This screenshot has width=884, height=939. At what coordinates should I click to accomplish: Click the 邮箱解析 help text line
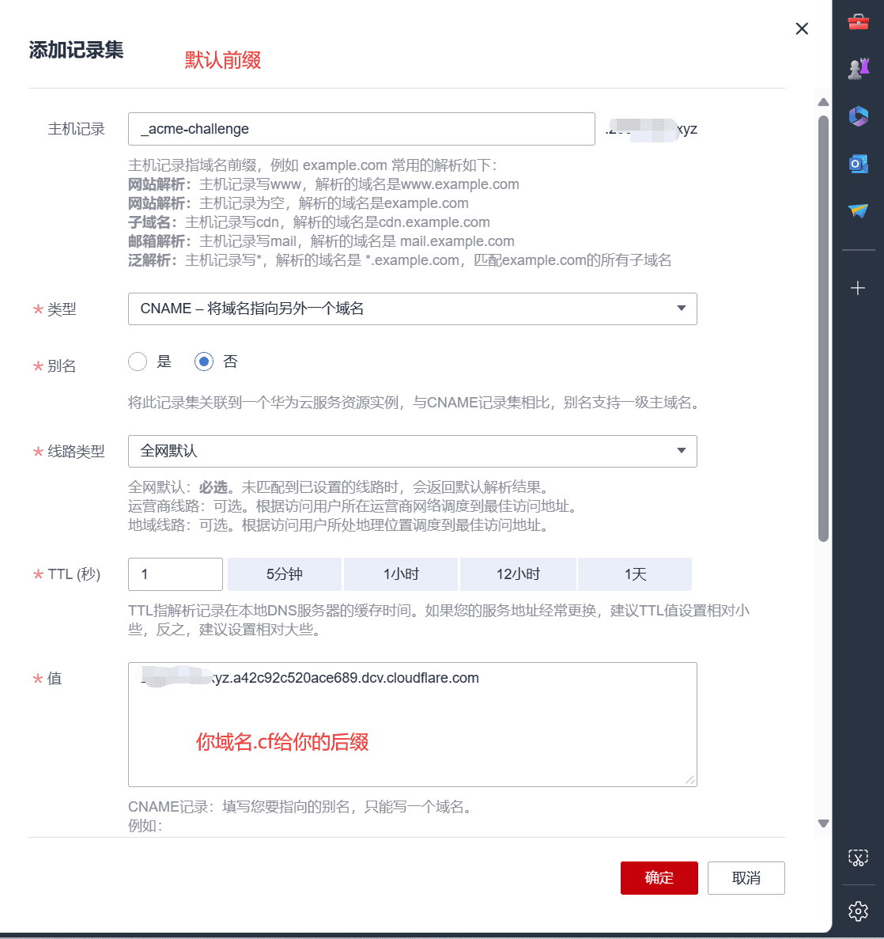click(321, 241)
